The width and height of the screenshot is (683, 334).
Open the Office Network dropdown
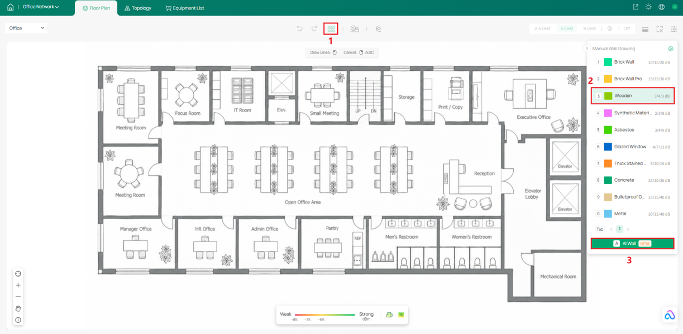click(x=41, y=7)
